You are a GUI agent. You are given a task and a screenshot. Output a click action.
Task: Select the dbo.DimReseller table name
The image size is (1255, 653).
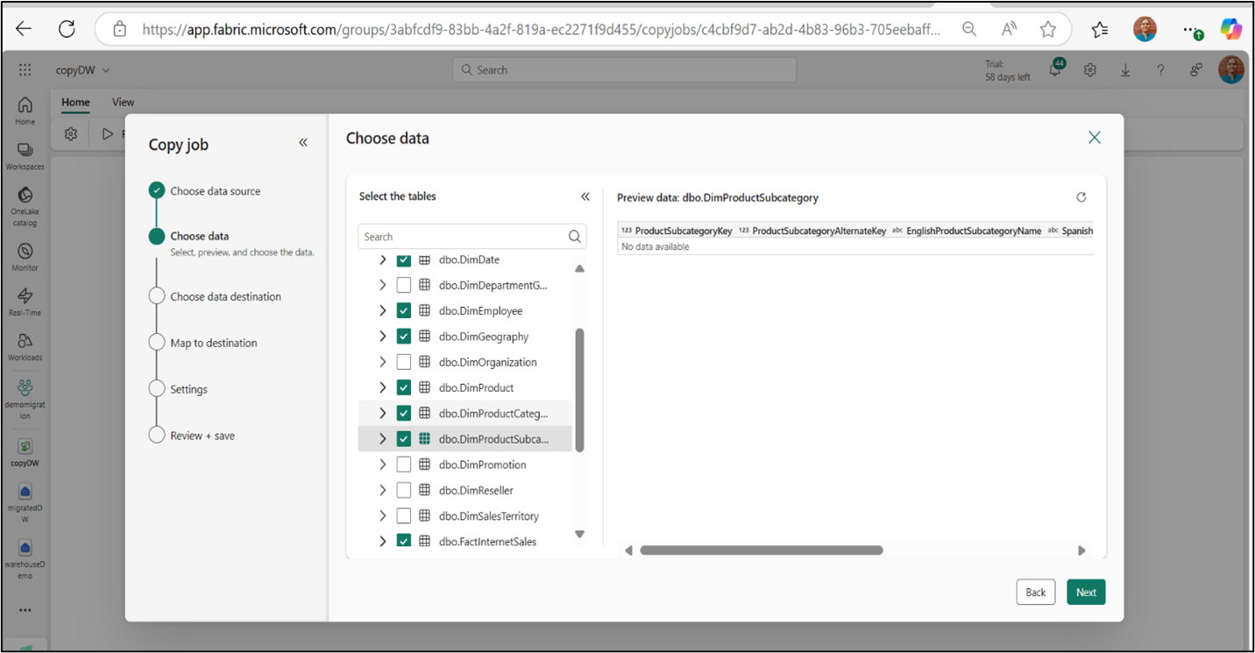tap(476, 490)
